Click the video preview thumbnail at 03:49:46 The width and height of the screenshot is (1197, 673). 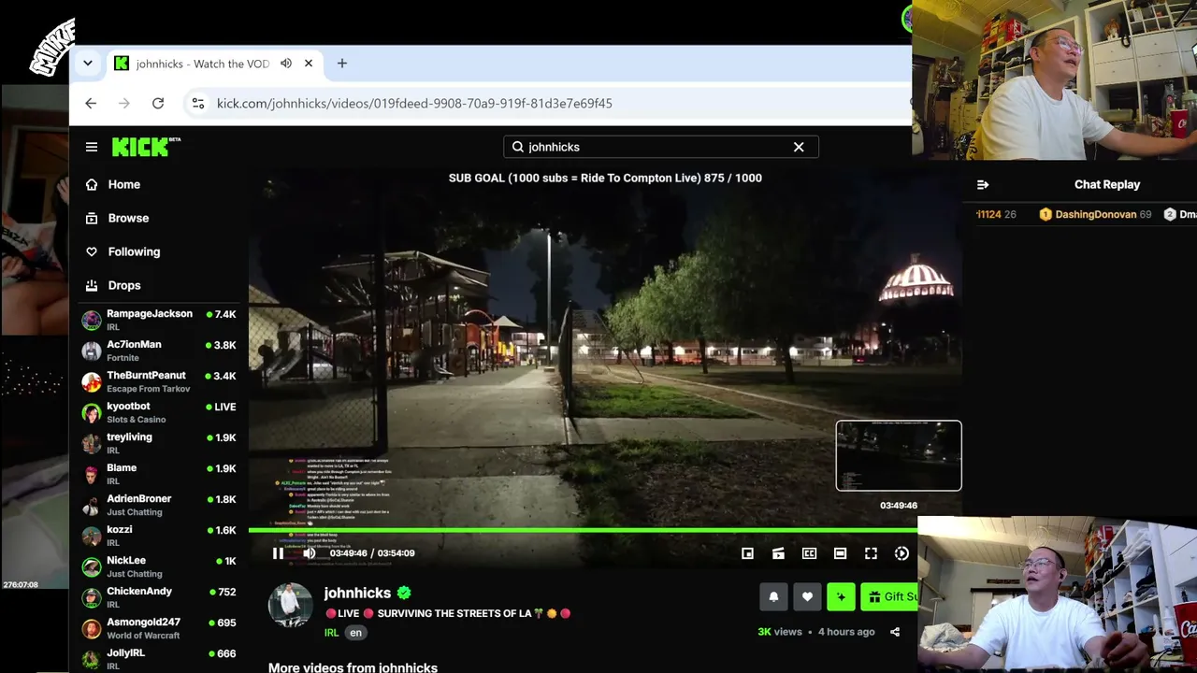pos(899,455)
